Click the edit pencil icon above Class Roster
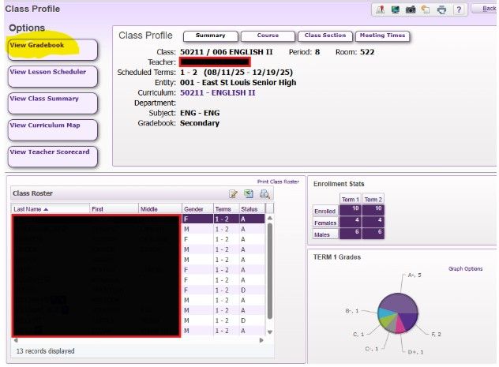499x367 pixels. [234, 194]
